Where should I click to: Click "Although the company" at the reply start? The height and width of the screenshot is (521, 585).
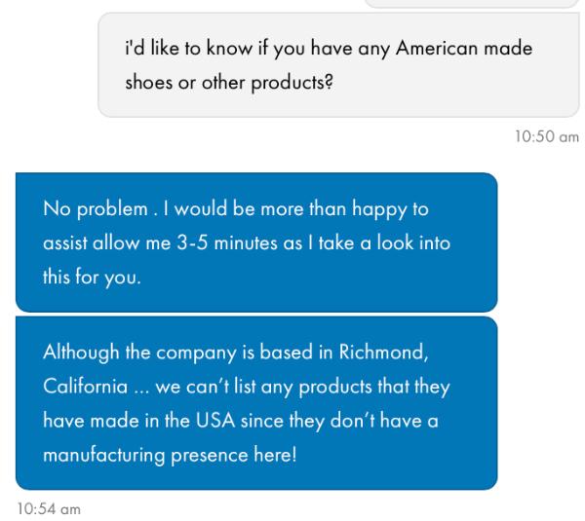[120, 354]
